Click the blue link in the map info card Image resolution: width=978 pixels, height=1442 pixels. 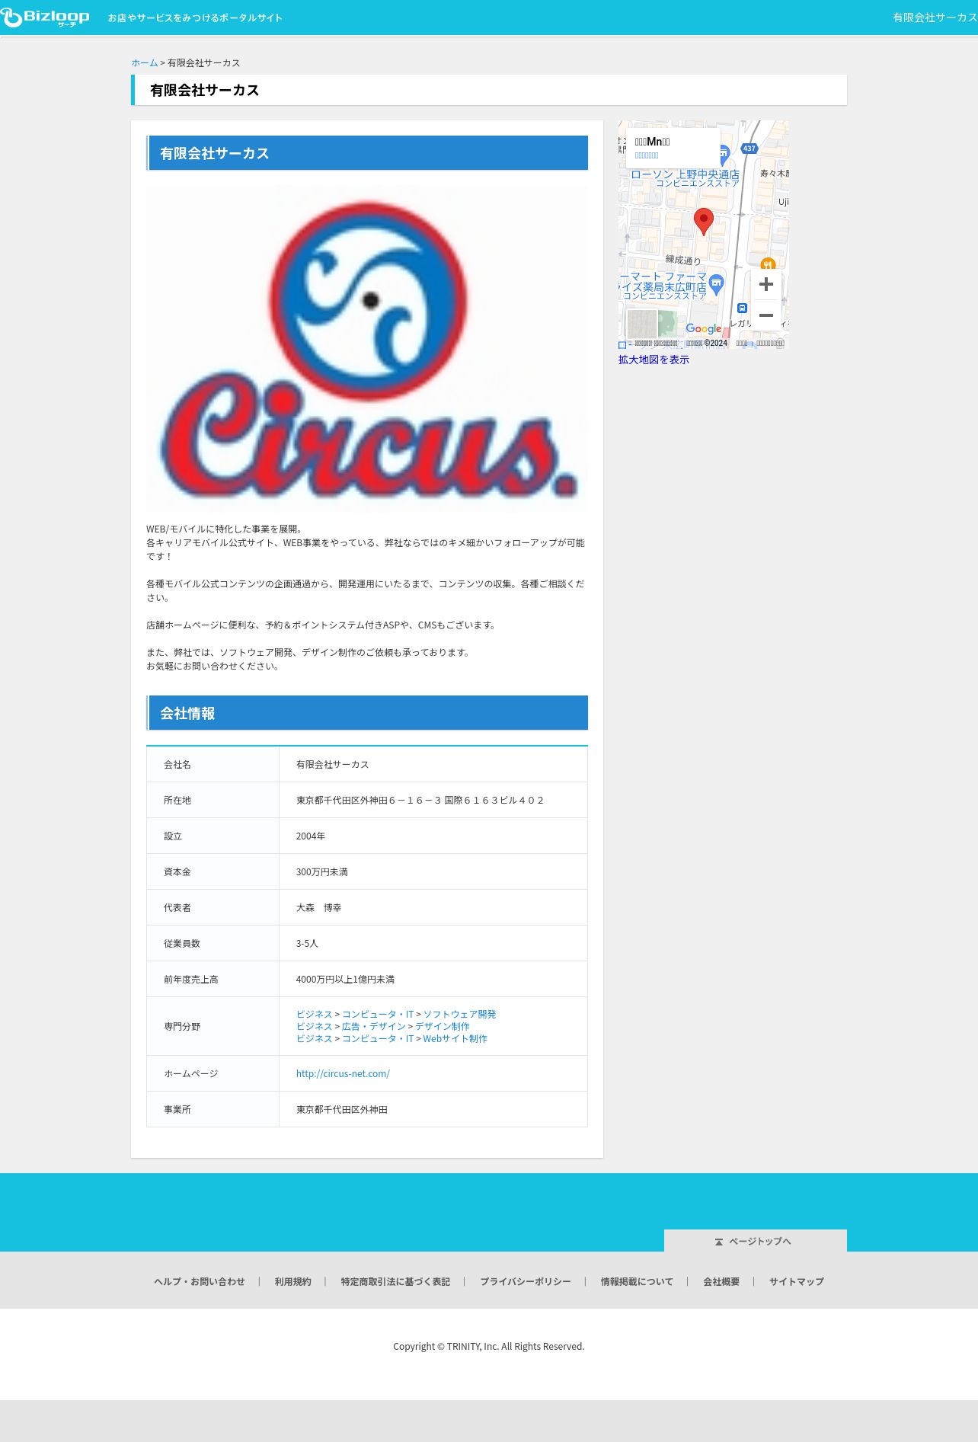click(647, 155)
